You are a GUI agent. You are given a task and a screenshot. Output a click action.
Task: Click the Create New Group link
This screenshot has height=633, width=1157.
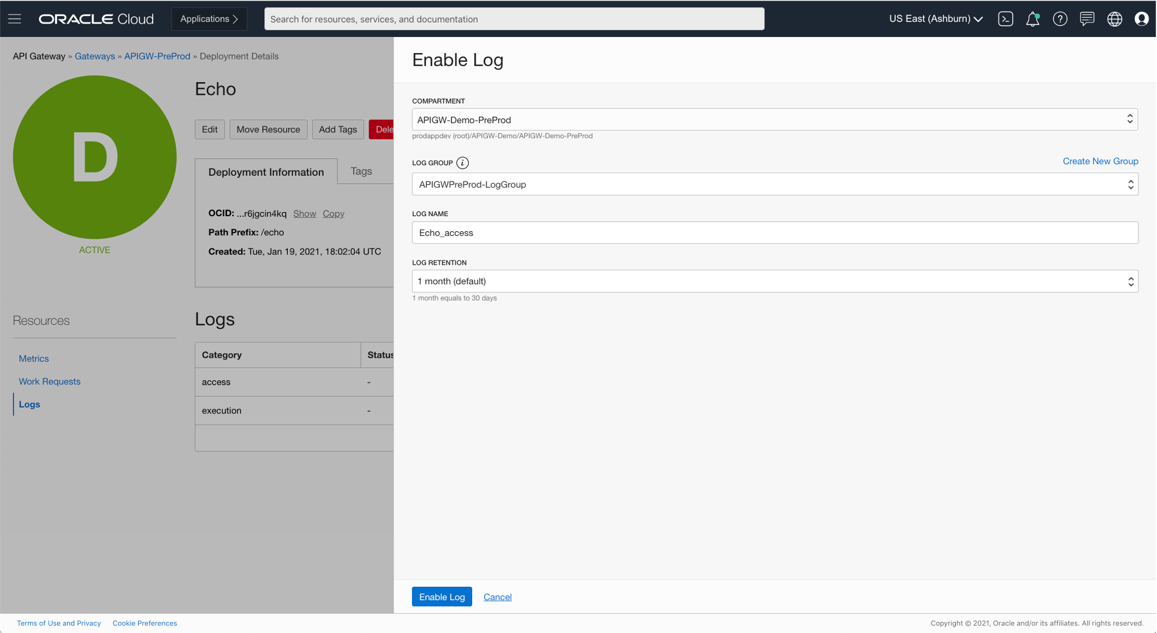(x=1100, y=161)
